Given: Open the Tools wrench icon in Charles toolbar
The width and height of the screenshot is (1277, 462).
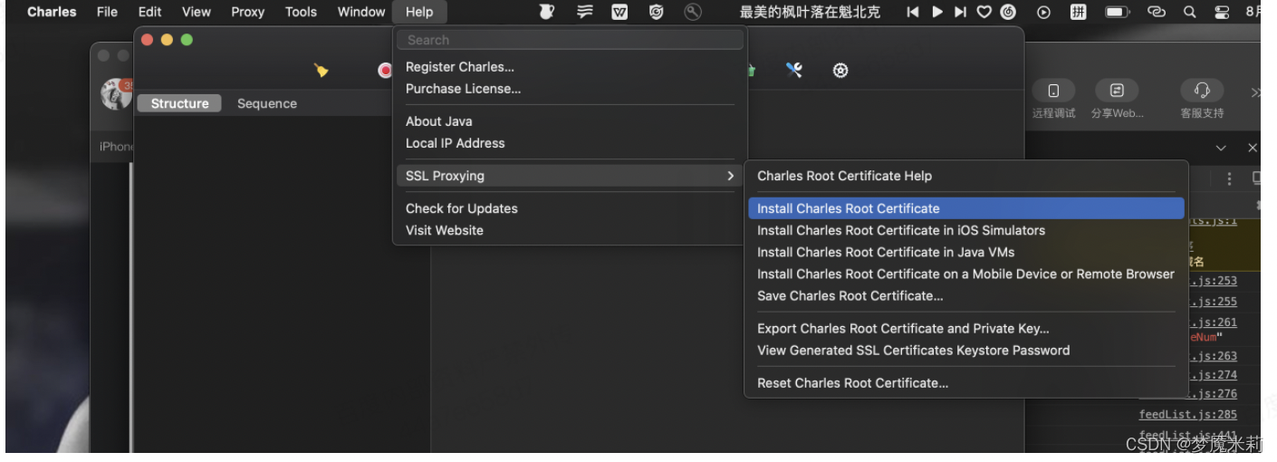Looking at the screenshot, I should click(x=794, y=70).
